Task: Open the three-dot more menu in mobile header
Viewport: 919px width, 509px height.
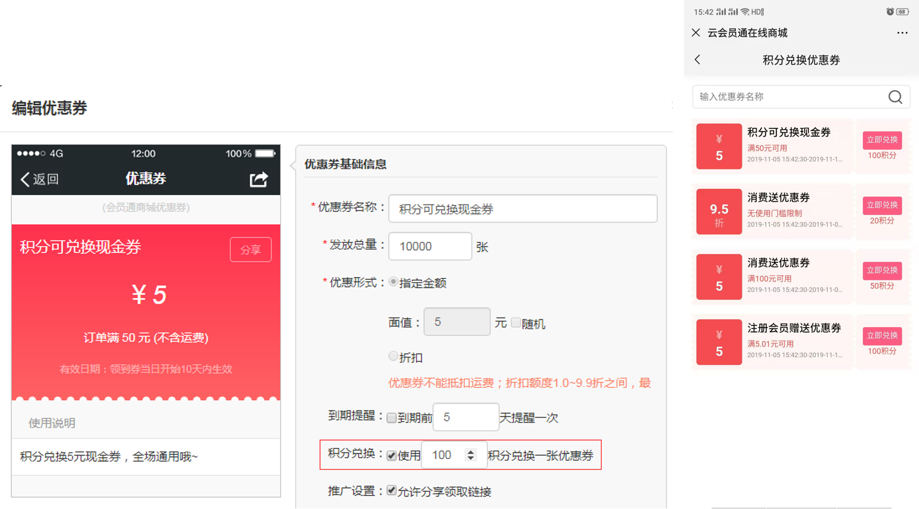Action: 902,33
